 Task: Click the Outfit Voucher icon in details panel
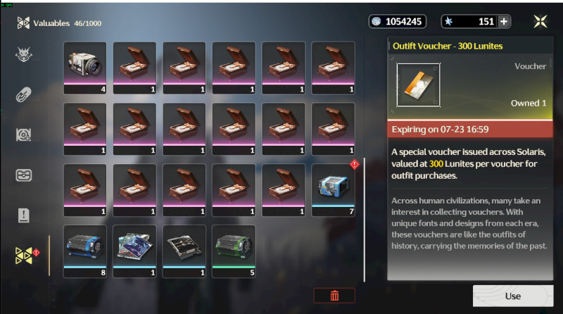pyautogui.click(x=418, y=84)
